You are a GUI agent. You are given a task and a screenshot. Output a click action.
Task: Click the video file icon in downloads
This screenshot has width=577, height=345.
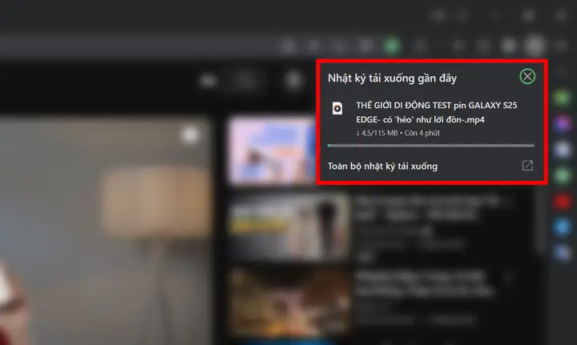(x=337, y=108)
